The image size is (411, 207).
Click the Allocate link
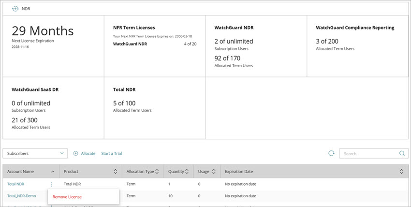(88, 153)
